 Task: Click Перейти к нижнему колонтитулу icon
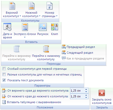click(x=46, y=49)
